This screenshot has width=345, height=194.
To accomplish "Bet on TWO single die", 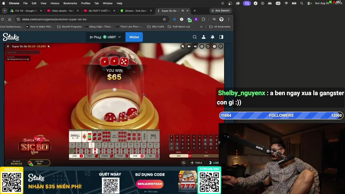I will pos(91,156).
